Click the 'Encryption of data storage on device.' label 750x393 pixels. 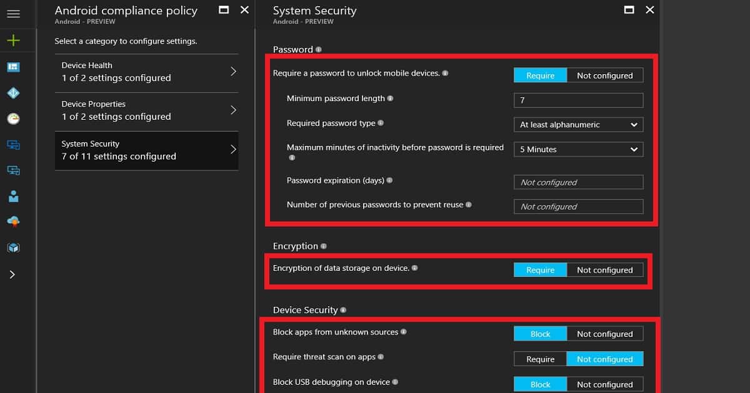(x=341, y=268)
